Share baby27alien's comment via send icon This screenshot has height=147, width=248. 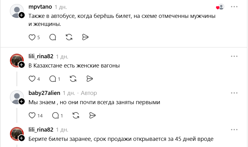click(x=92, y=116)
